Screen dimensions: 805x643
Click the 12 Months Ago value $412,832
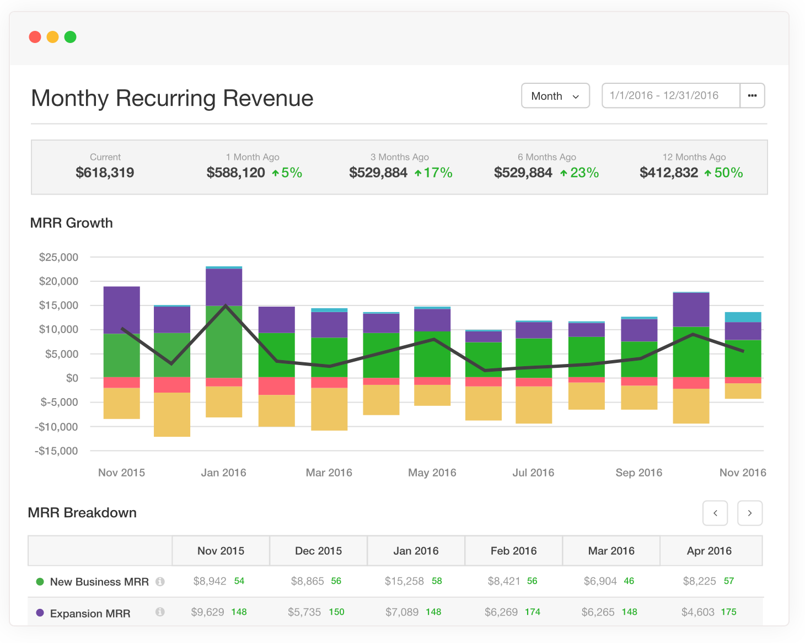pos(669,173)
